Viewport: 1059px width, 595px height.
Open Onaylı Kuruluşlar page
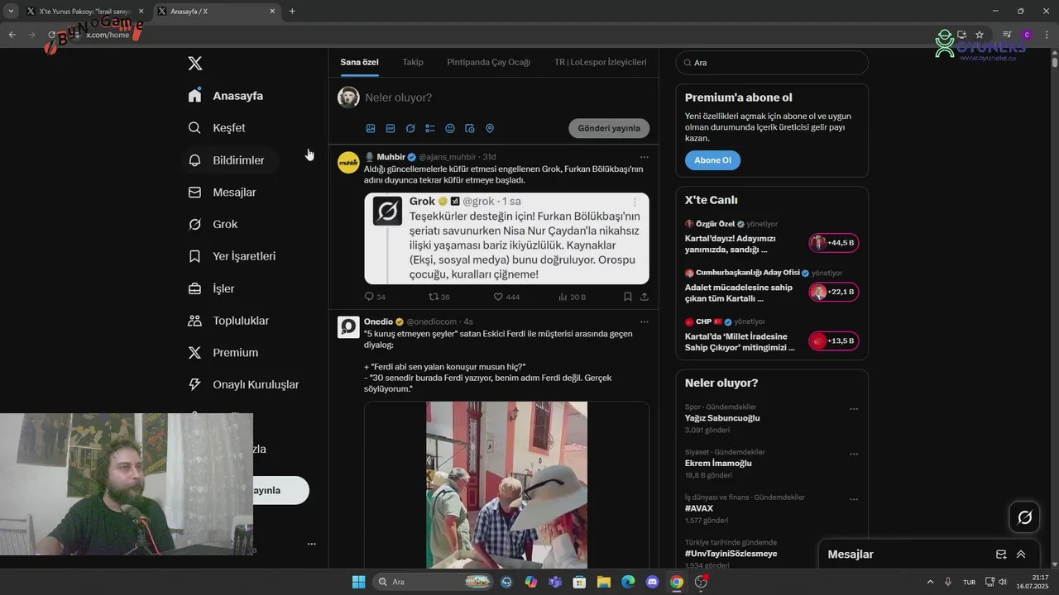tap(244, 385)
